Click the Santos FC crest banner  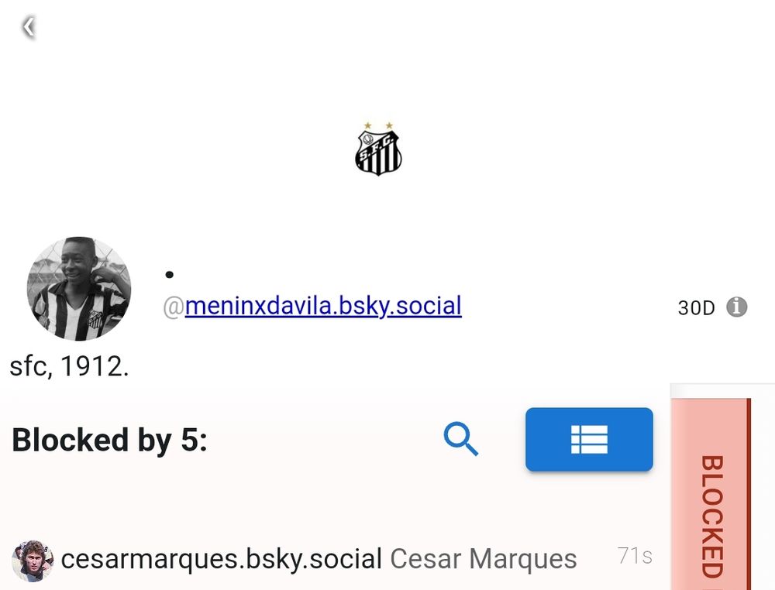point(378,149)
